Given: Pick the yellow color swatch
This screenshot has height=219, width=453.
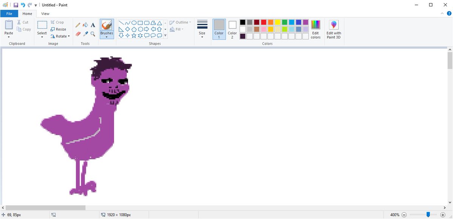Looking at the screenshot, I should pos(277,22).
